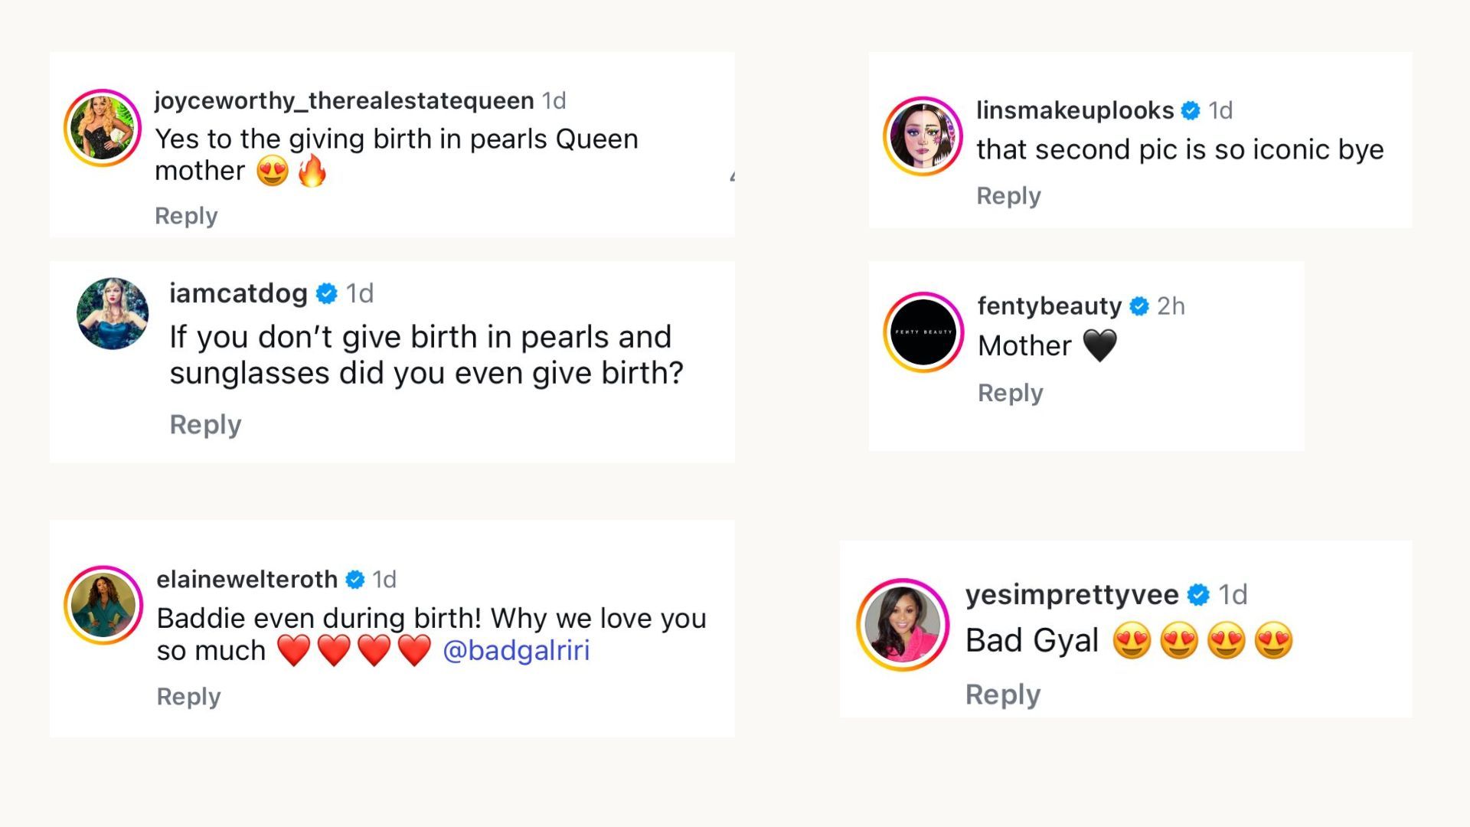Open the elainewelteroth username link
Viewport: 1470px width, 827px height.
247,580
